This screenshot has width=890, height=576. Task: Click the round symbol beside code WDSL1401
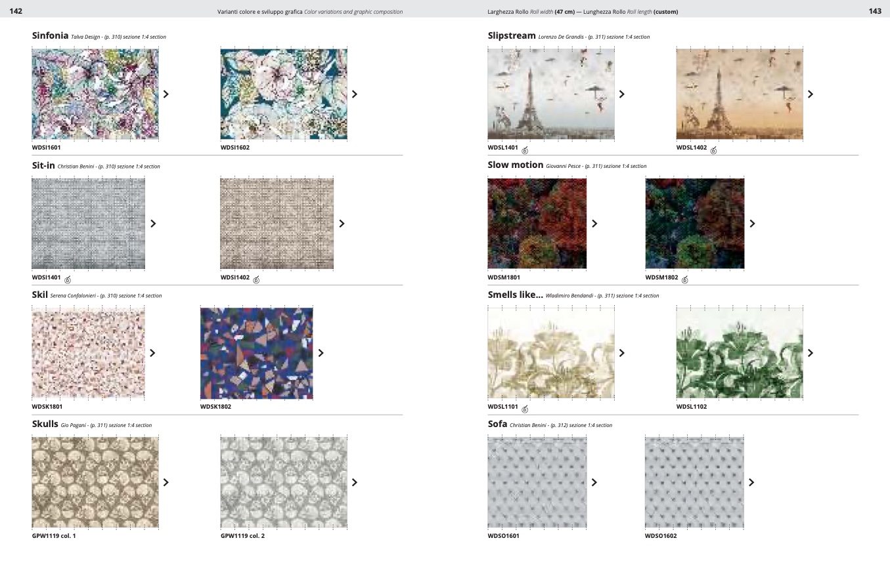tap(524, 150)
